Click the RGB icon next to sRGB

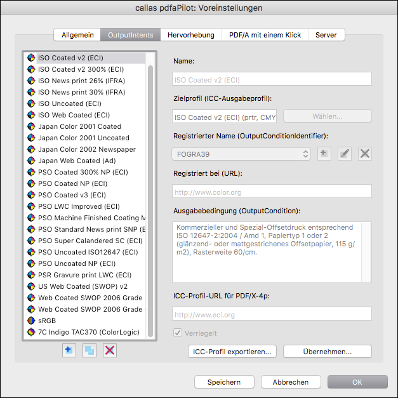[x=31, y=321]
